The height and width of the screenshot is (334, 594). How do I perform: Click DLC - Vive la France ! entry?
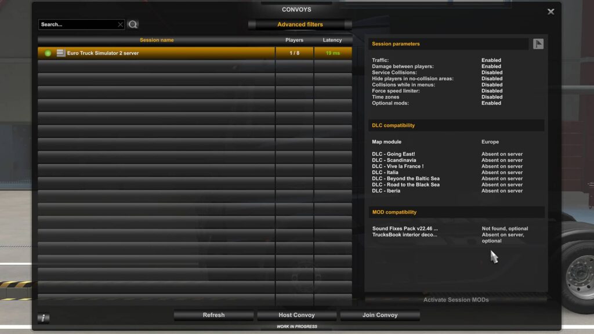coord(398,166)
